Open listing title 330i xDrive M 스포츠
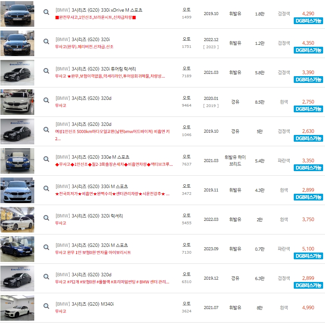Viewport: 325px width, 323px height. pyautogui.click(x=99, y=10)
